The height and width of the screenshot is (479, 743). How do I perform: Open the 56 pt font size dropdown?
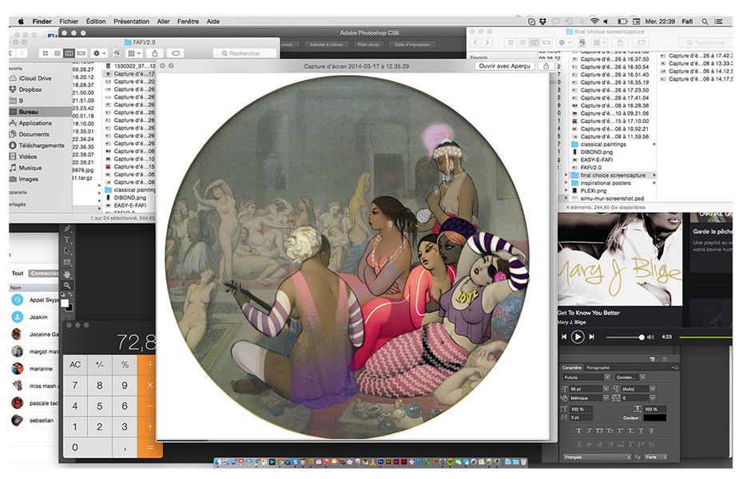[606, 389]
